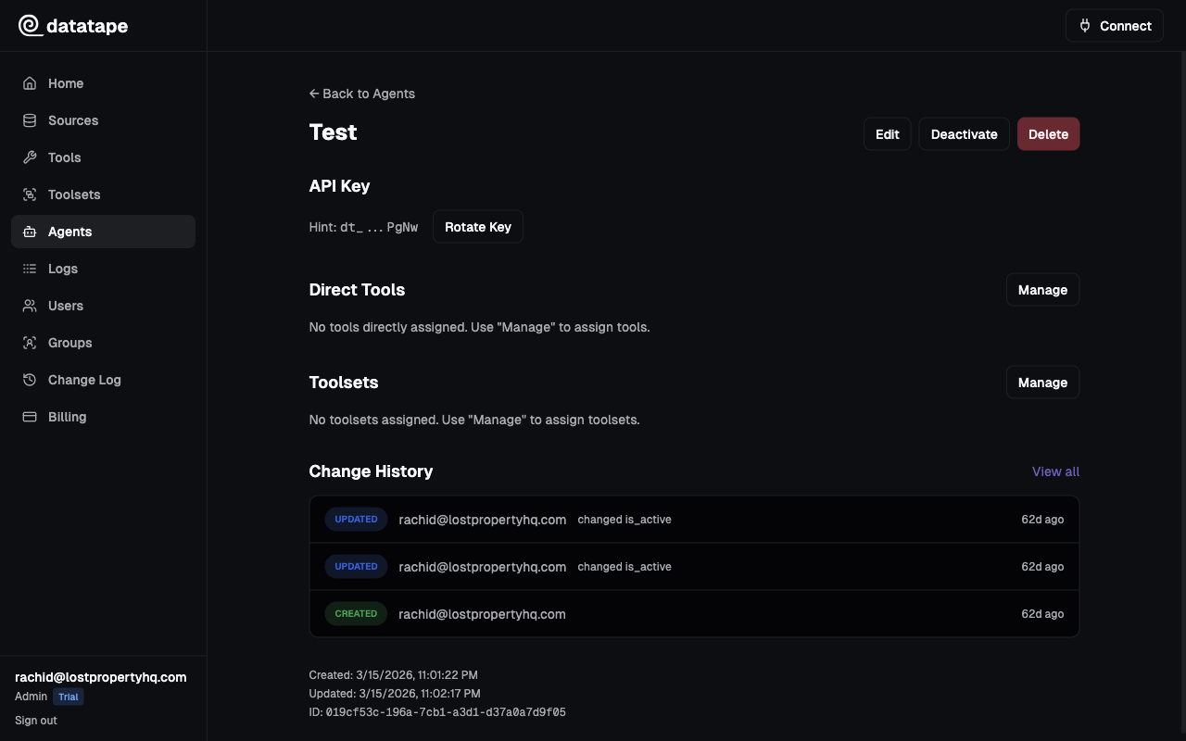Click the Change Log history icon
The image size is (1186, 741).
[30, 380]
